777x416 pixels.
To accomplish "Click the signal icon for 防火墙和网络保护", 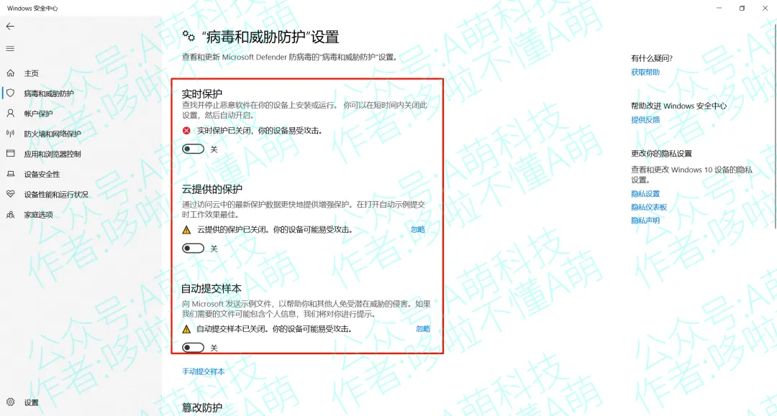I will [x=10, y=134].
